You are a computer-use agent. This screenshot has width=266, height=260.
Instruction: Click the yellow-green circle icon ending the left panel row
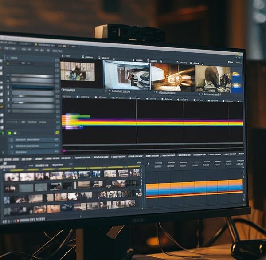click(57, 133)
